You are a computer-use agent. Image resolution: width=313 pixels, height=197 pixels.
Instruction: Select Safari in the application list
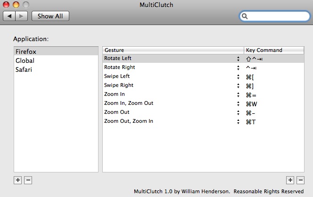[x=24, y=69]
